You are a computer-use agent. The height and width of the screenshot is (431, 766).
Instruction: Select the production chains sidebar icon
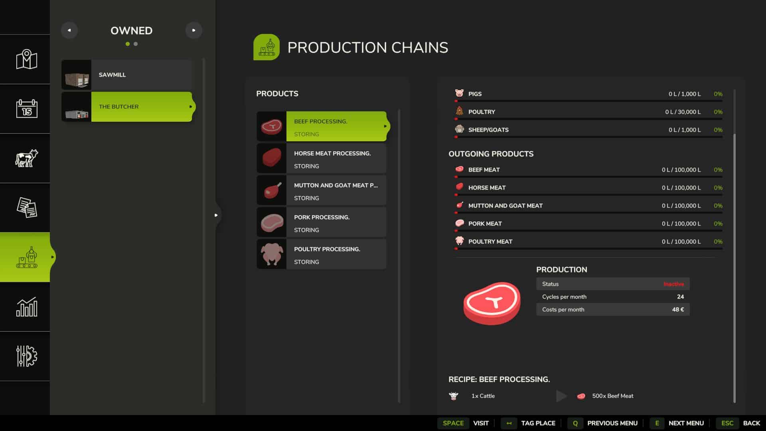(x=26, y=257)
